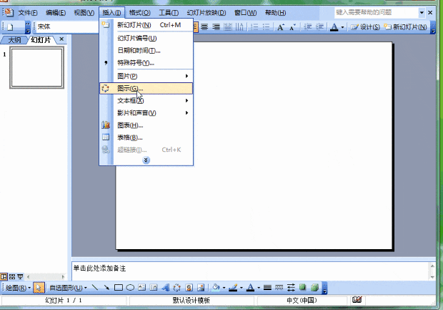Image resolution: width=443 pixels, height=310 pixels.
Task: Click the 表格 table icon in the menu
Action: (106, 137)
